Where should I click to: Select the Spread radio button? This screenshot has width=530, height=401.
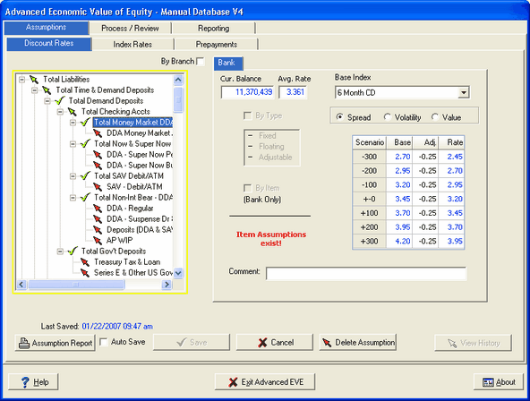(x=339, y=117)
